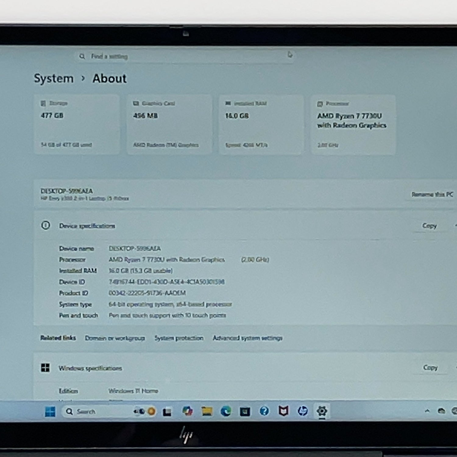Click the Installed RAM card icon
457x457 pixels.
point(228,103)
